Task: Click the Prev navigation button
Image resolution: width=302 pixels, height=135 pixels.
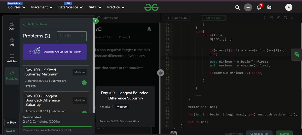Action: (x=11, y=122)
